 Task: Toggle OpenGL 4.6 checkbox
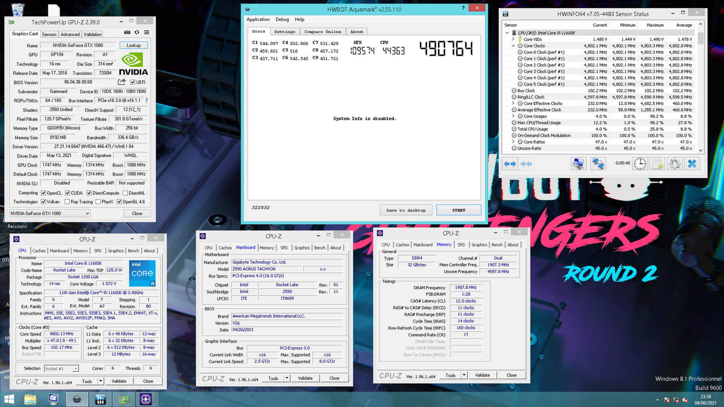tap(119, 202)
